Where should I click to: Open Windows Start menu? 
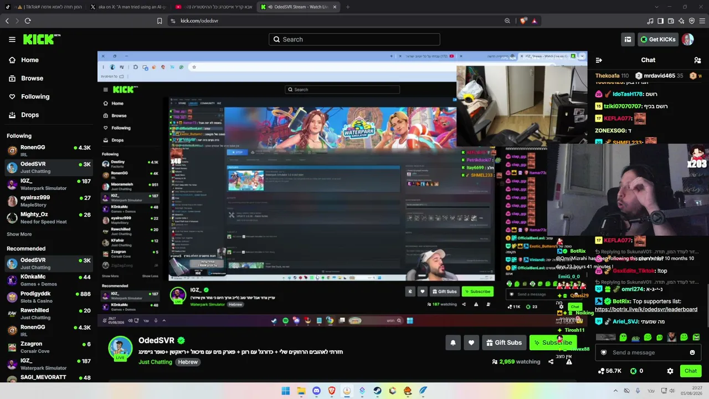tap(285, 391)
